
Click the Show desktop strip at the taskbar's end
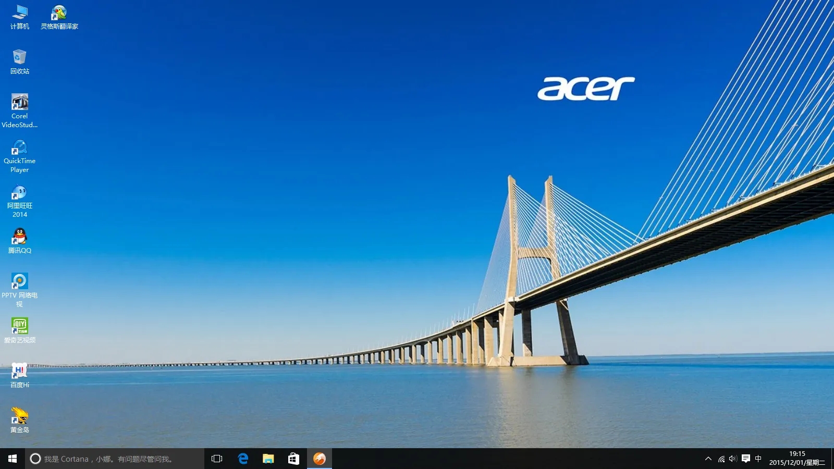pyautogui.click(x=832, y=459)
